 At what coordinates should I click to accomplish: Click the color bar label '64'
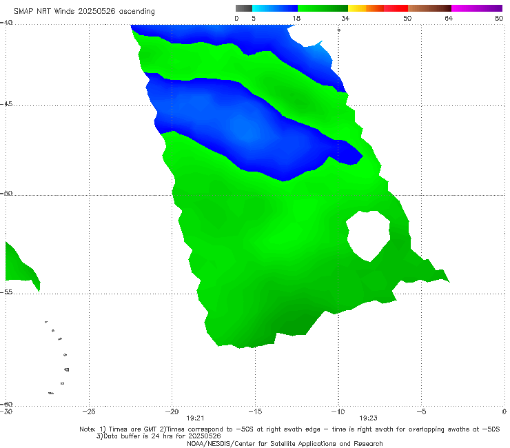(449, 18)
